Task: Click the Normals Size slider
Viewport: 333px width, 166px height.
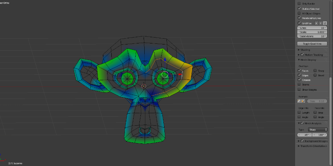Action: 317,101
